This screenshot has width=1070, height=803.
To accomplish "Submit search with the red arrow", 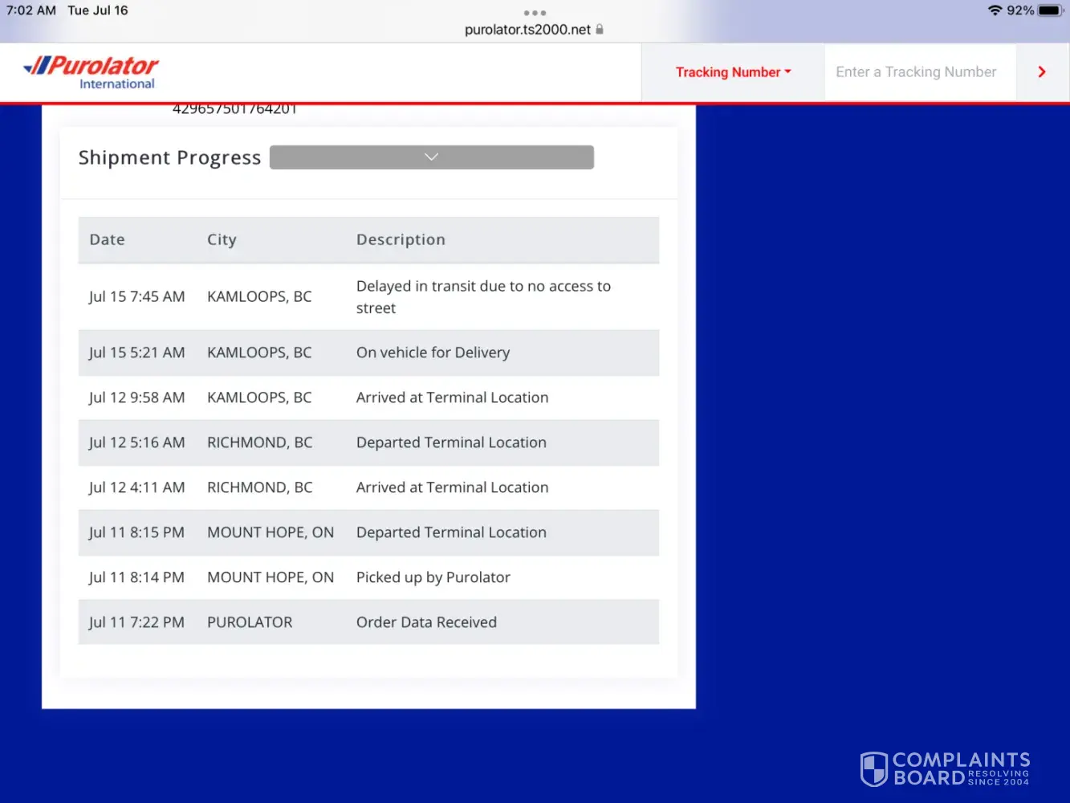I will pyautogui.click(x=1042, y=72).
